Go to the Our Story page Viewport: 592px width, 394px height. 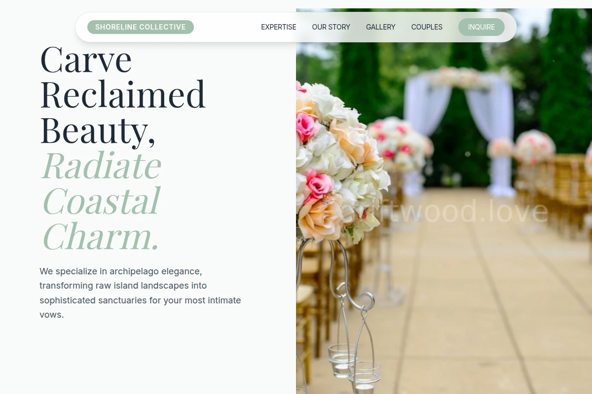(x=331, y=27)
